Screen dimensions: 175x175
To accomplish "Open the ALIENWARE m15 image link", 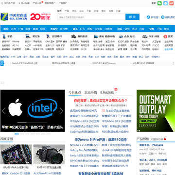I will click(47, 173).
